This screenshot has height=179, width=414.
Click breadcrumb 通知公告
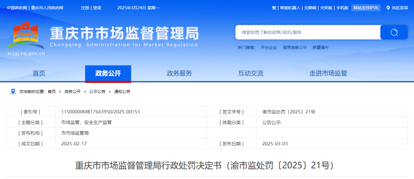tap(122, 92)
